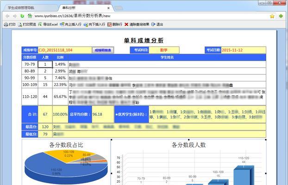Screen dimensions: 288x185
Task: Select the 110-120 score range cell
Action: pos(30,97)
